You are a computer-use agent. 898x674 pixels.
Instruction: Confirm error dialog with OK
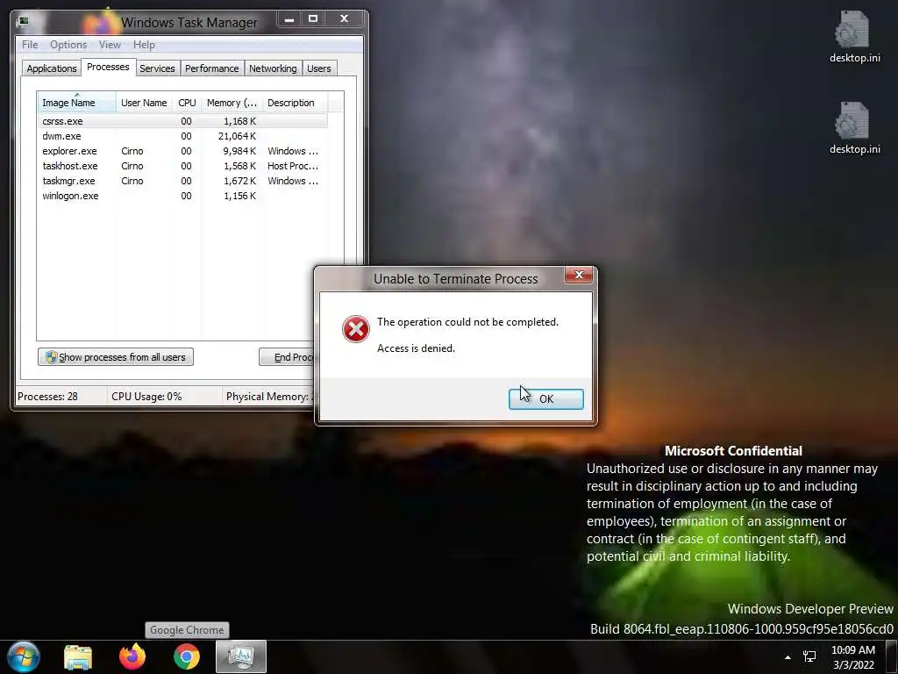tap(545, 399)
